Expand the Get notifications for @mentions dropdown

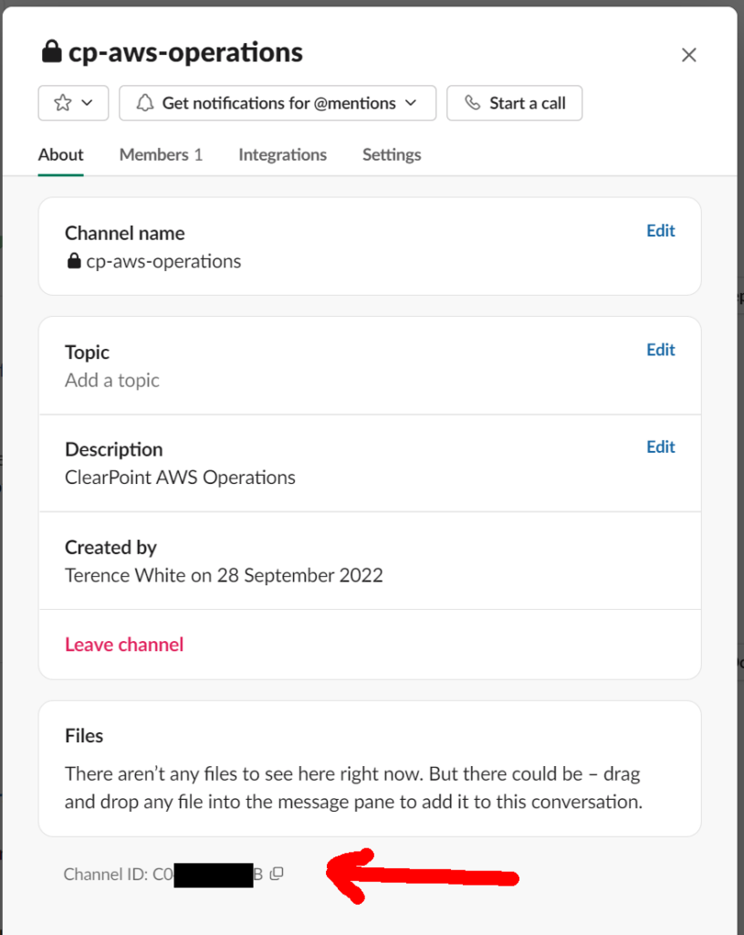pyautogui.click(x=410, y=102)
